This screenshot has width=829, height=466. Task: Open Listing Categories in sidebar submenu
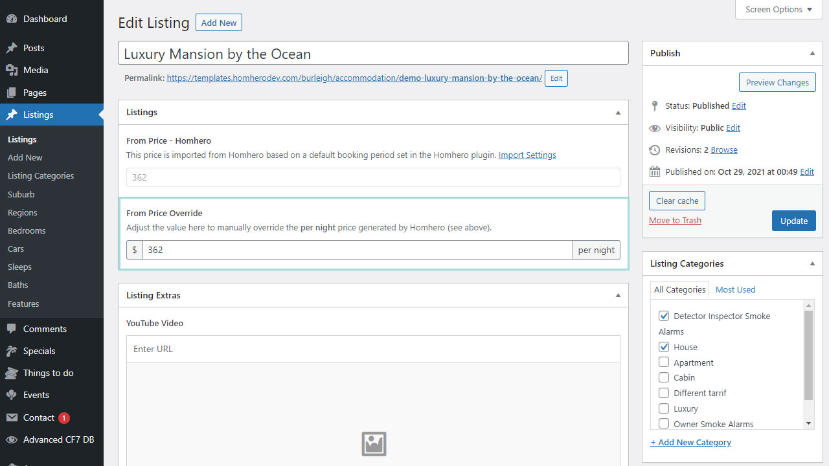pyautogui.click(x=41, y=176)
